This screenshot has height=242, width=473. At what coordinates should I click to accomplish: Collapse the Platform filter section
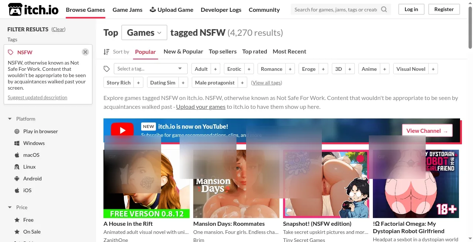pyautogui.click(x=21, y=119)
